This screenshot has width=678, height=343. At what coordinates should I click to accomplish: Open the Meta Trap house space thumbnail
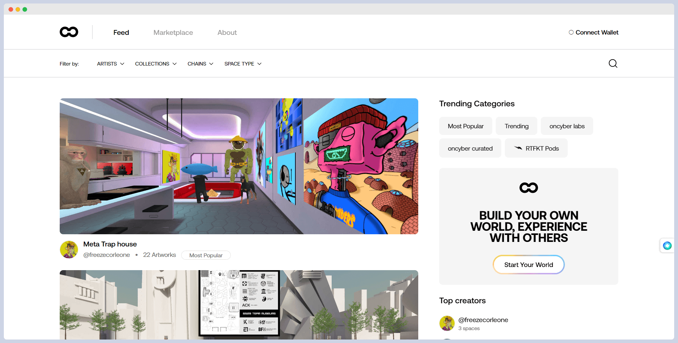[x=239, y=166]
